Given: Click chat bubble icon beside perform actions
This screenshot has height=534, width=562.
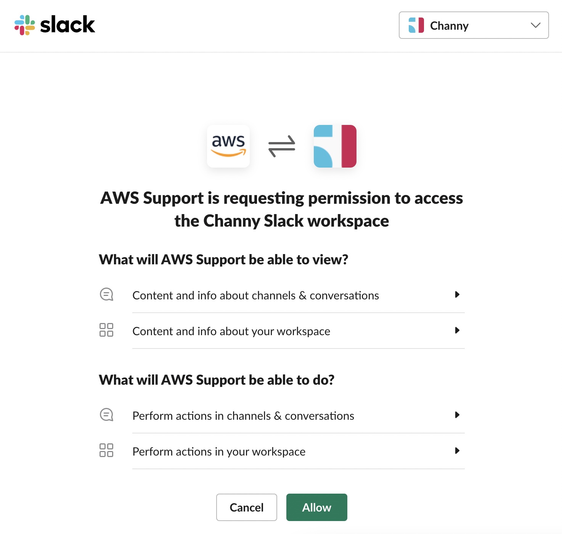Looking at the screenshot, I should tap(106, 415).
